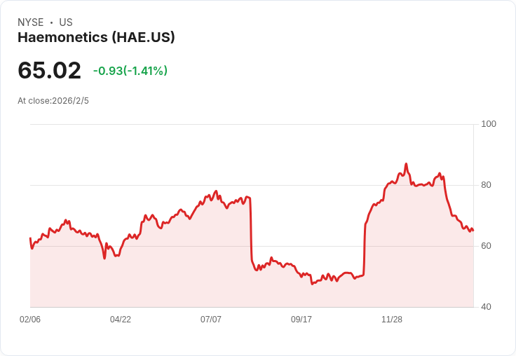Click the Haemonetics (HAE.US) stock title
Image resolution: width=516 pixels, height=356 pixels.
(x=96, y=38)
